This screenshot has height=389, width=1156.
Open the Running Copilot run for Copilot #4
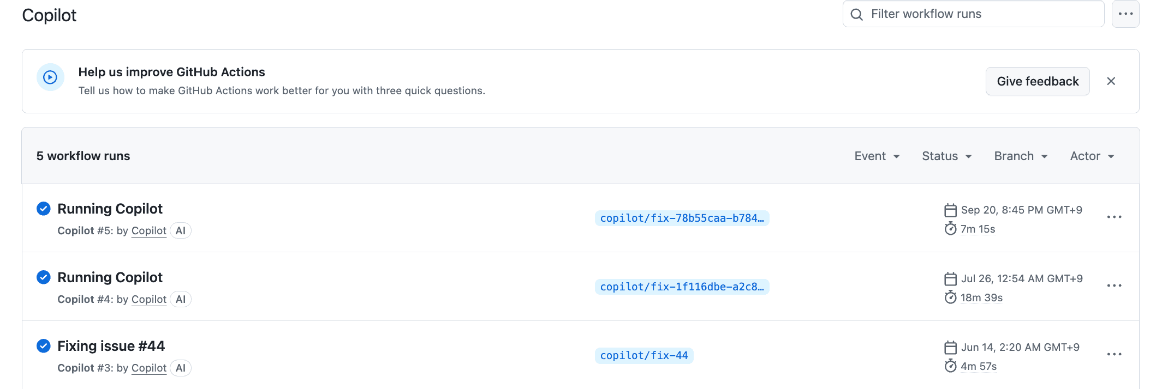click(110, 277)
